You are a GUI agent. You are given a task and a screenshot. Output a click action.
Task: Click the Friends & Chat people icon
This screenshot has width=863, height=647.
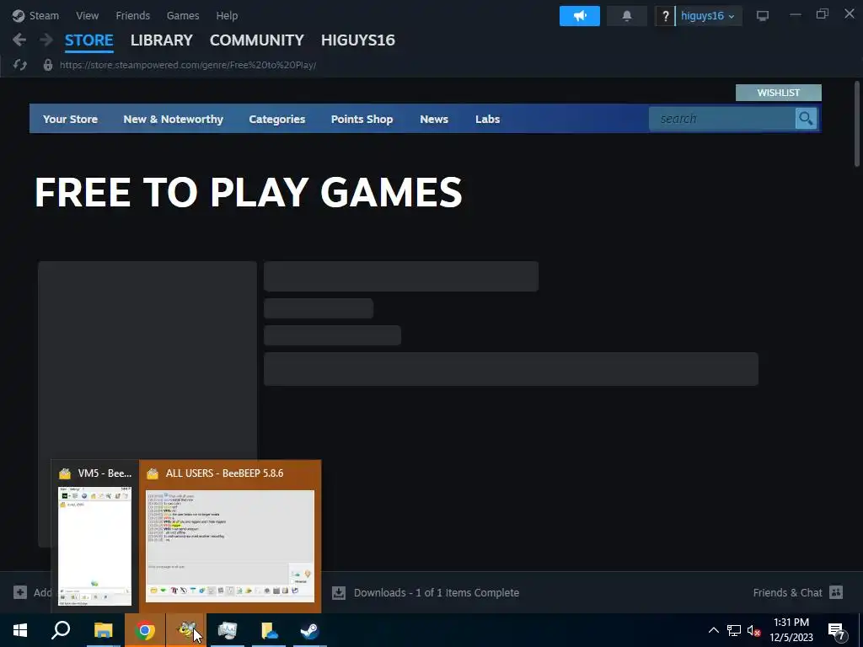pyautogui.click(x=836, y=592)
